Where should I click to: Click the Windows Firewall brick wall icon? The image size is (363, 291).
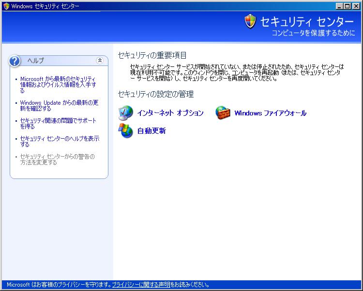pos(223,113)
